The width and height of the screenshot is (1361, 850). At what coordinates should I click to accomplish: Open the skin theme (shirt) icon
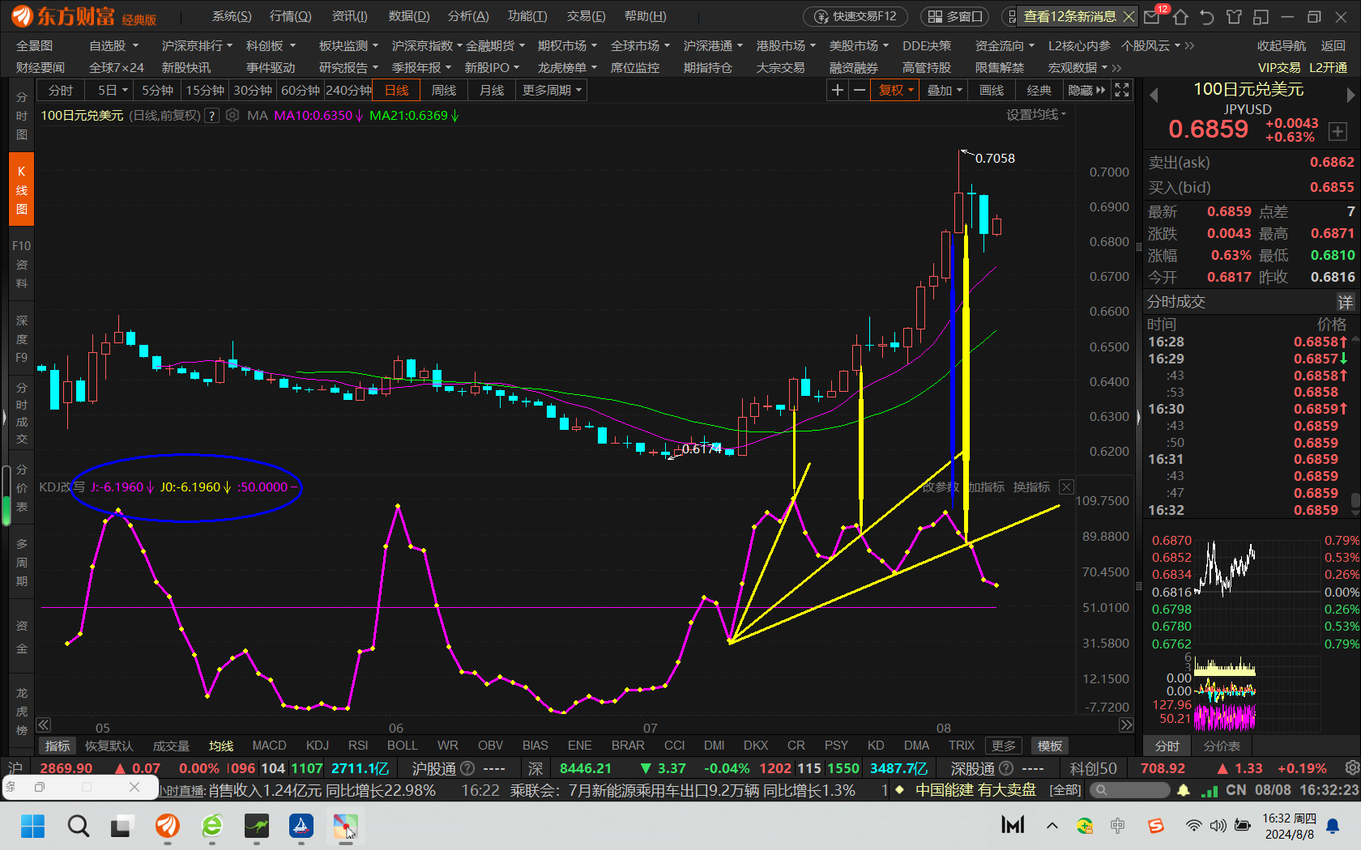point(1234,16)
